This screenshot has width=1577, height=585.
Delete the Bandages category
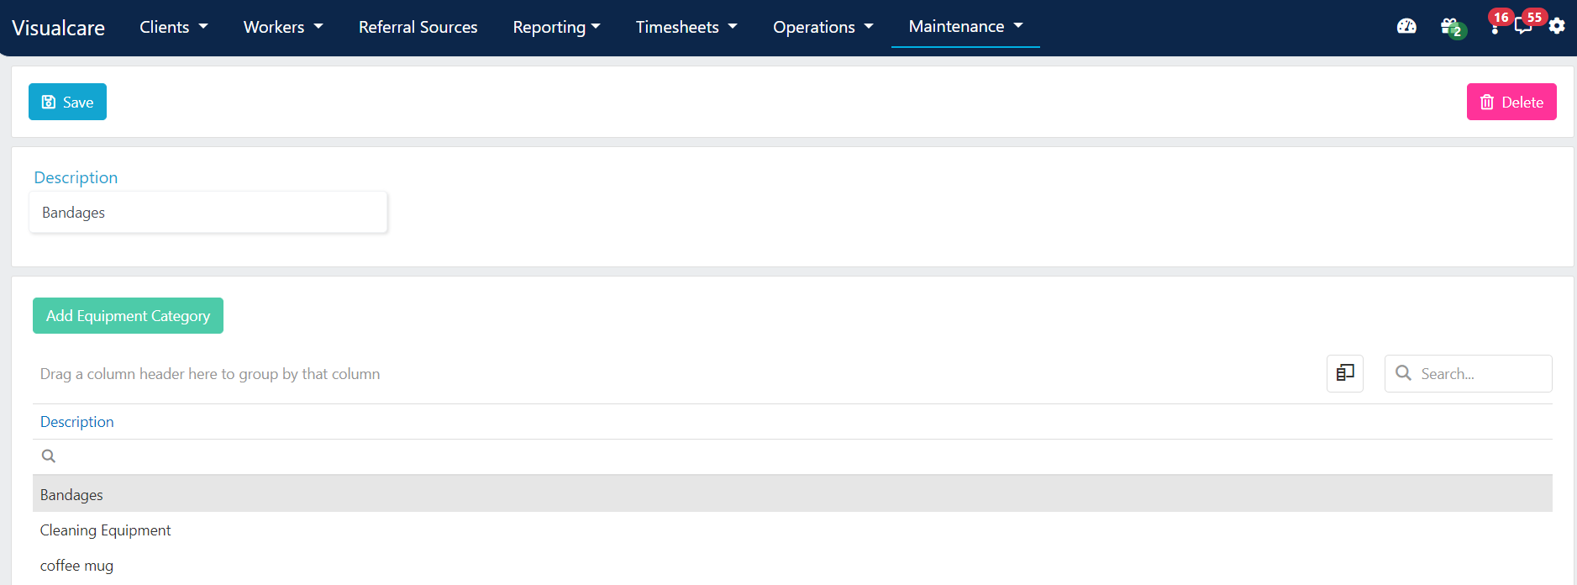[x=1511, y=102]
